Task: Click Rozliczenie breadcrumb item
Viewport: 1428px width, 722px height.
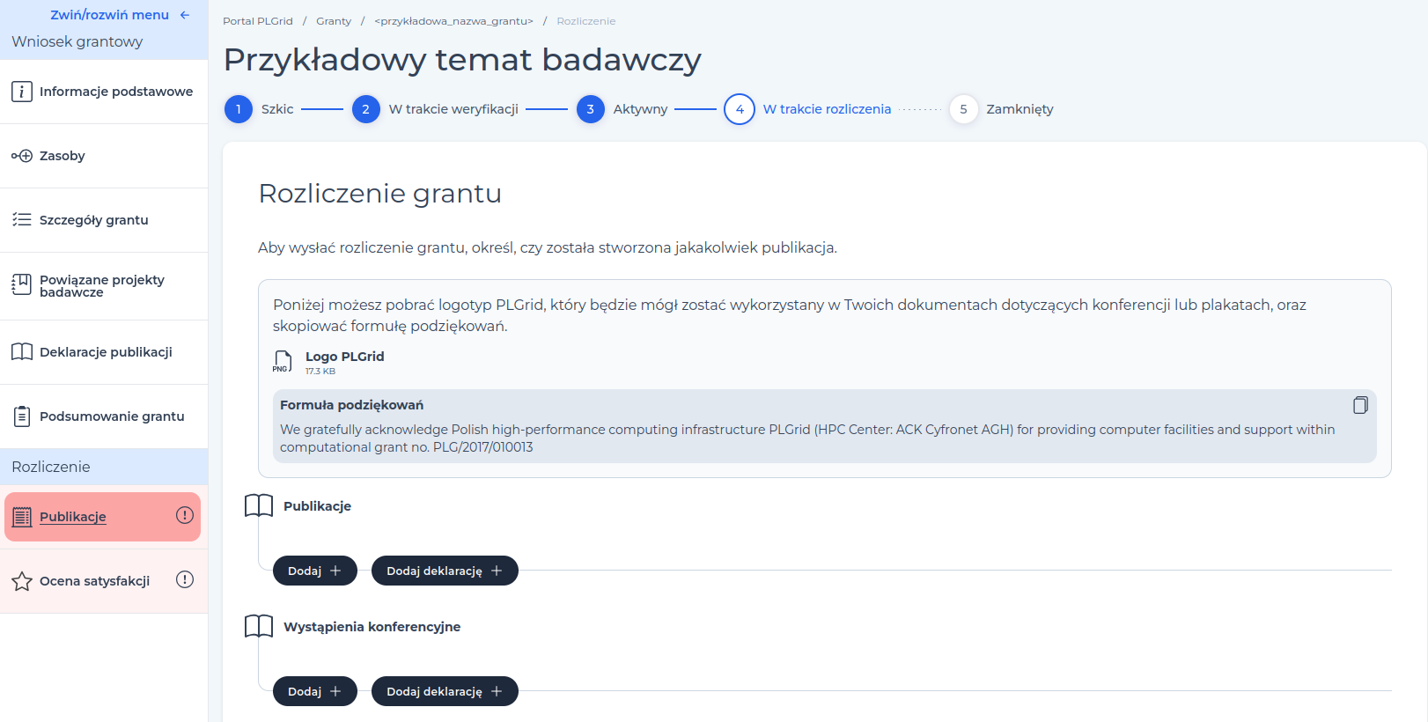Action: point(586,21)
